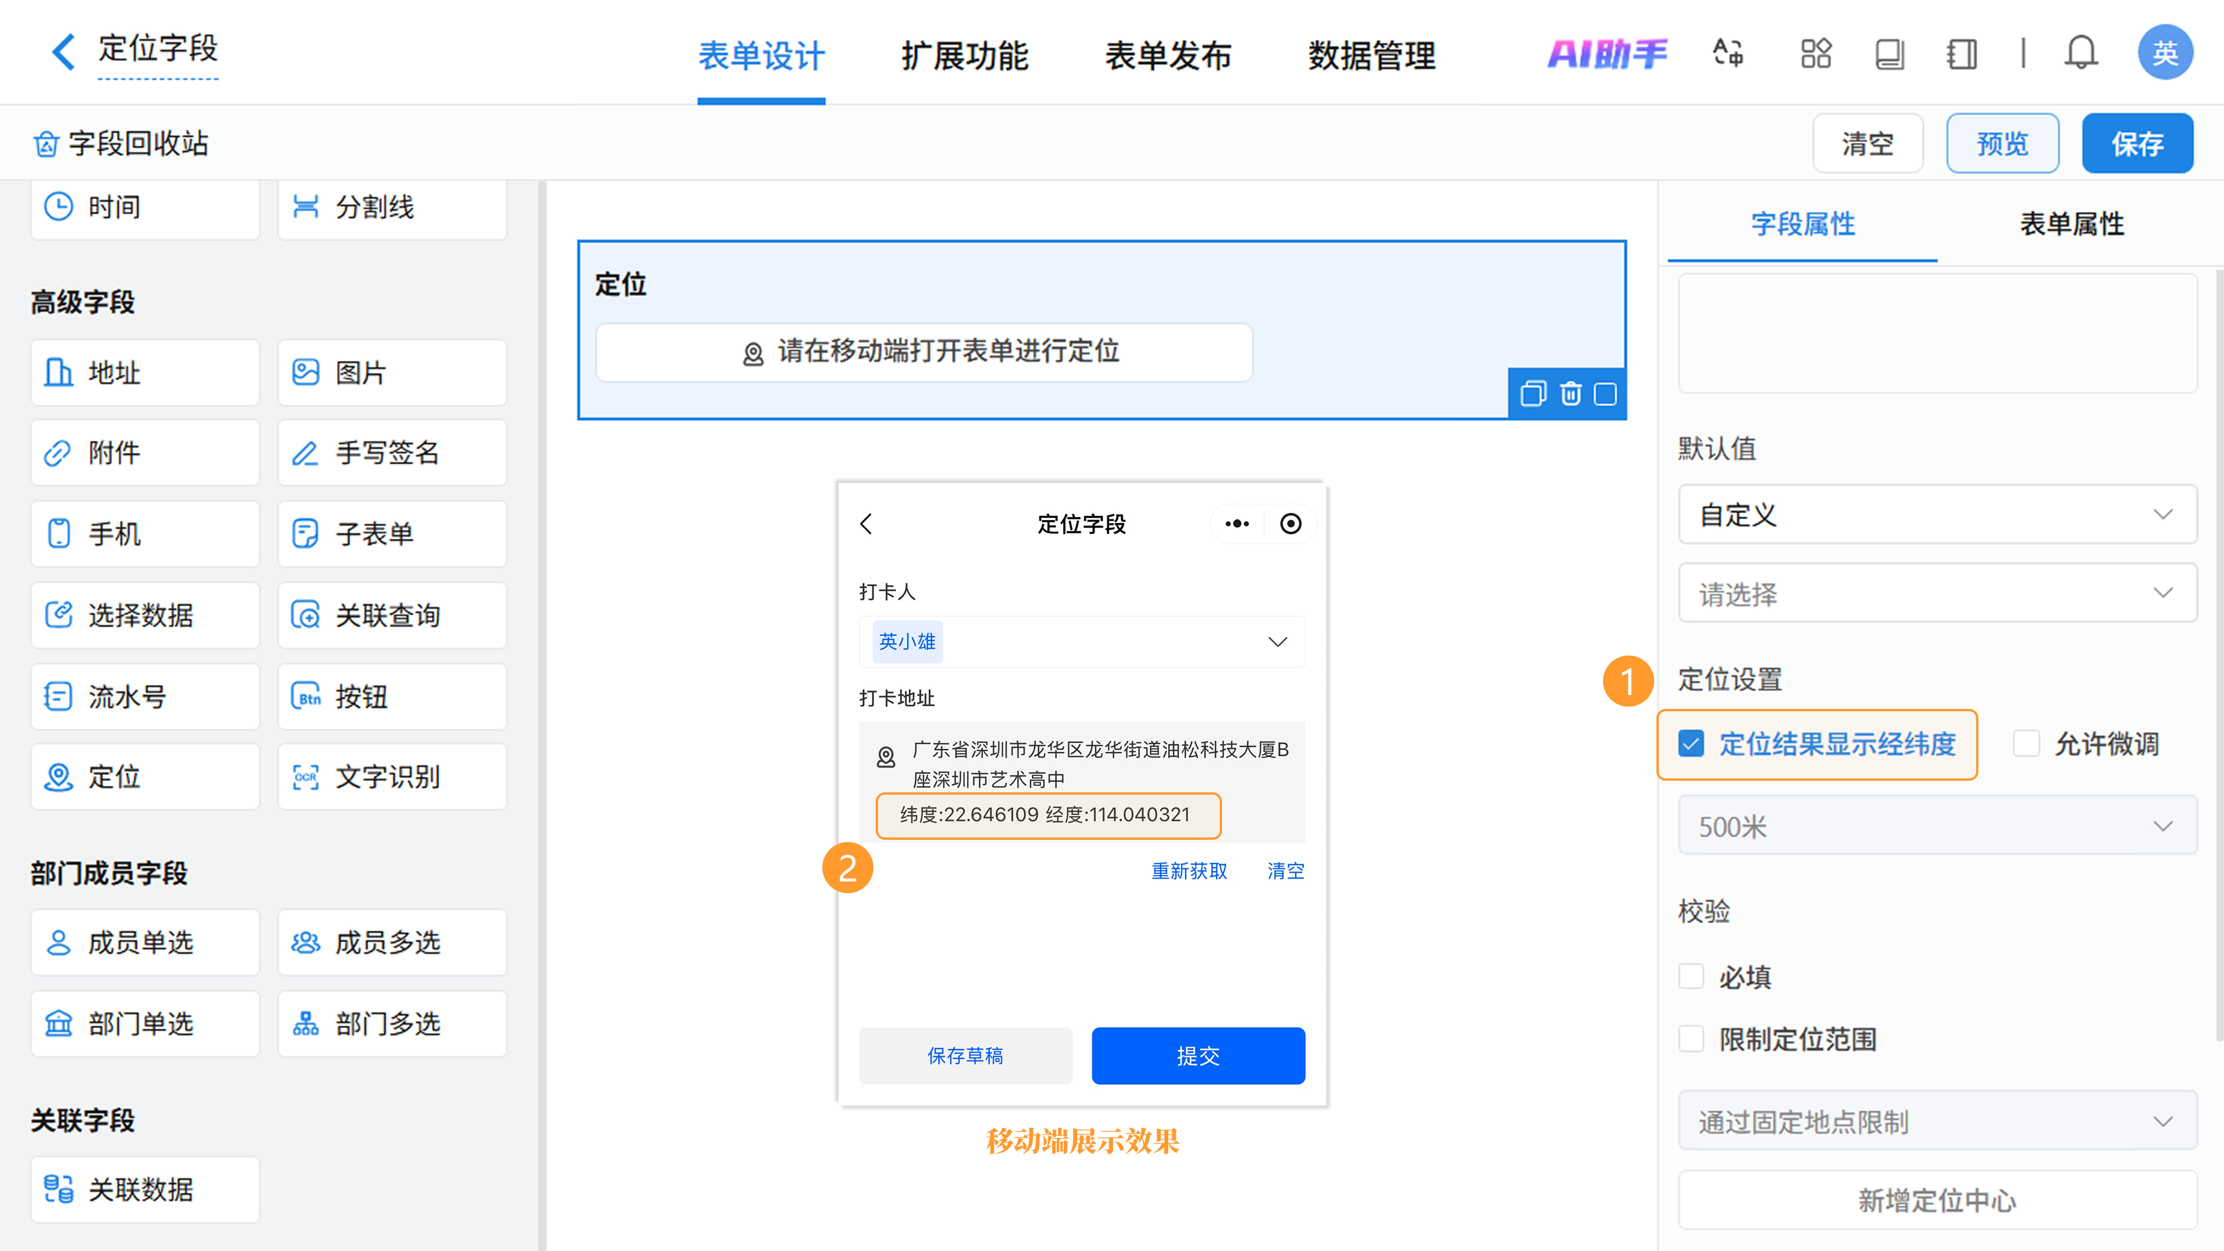Enable the 允许微调 checkbox
This screenshot has height=1251, width=2224.
point(2027,743)
